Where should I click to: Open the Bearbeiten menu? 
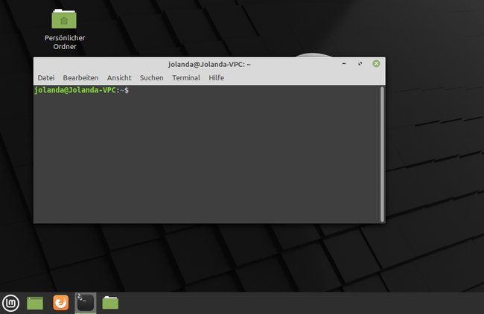click(x=80, y=77)
